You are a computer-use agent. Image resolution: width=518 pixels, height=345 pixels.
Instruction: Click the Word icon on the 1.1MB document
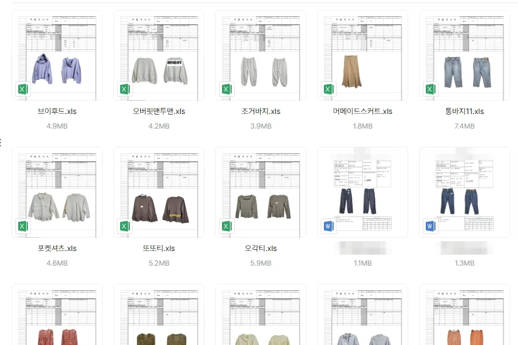[x=329, y=226]
